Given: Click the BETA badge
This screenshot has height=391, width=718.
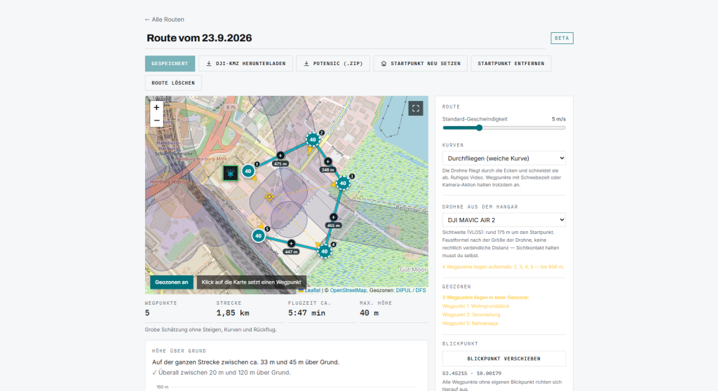Looking at the screenshot, I should [x=562, y=38].
